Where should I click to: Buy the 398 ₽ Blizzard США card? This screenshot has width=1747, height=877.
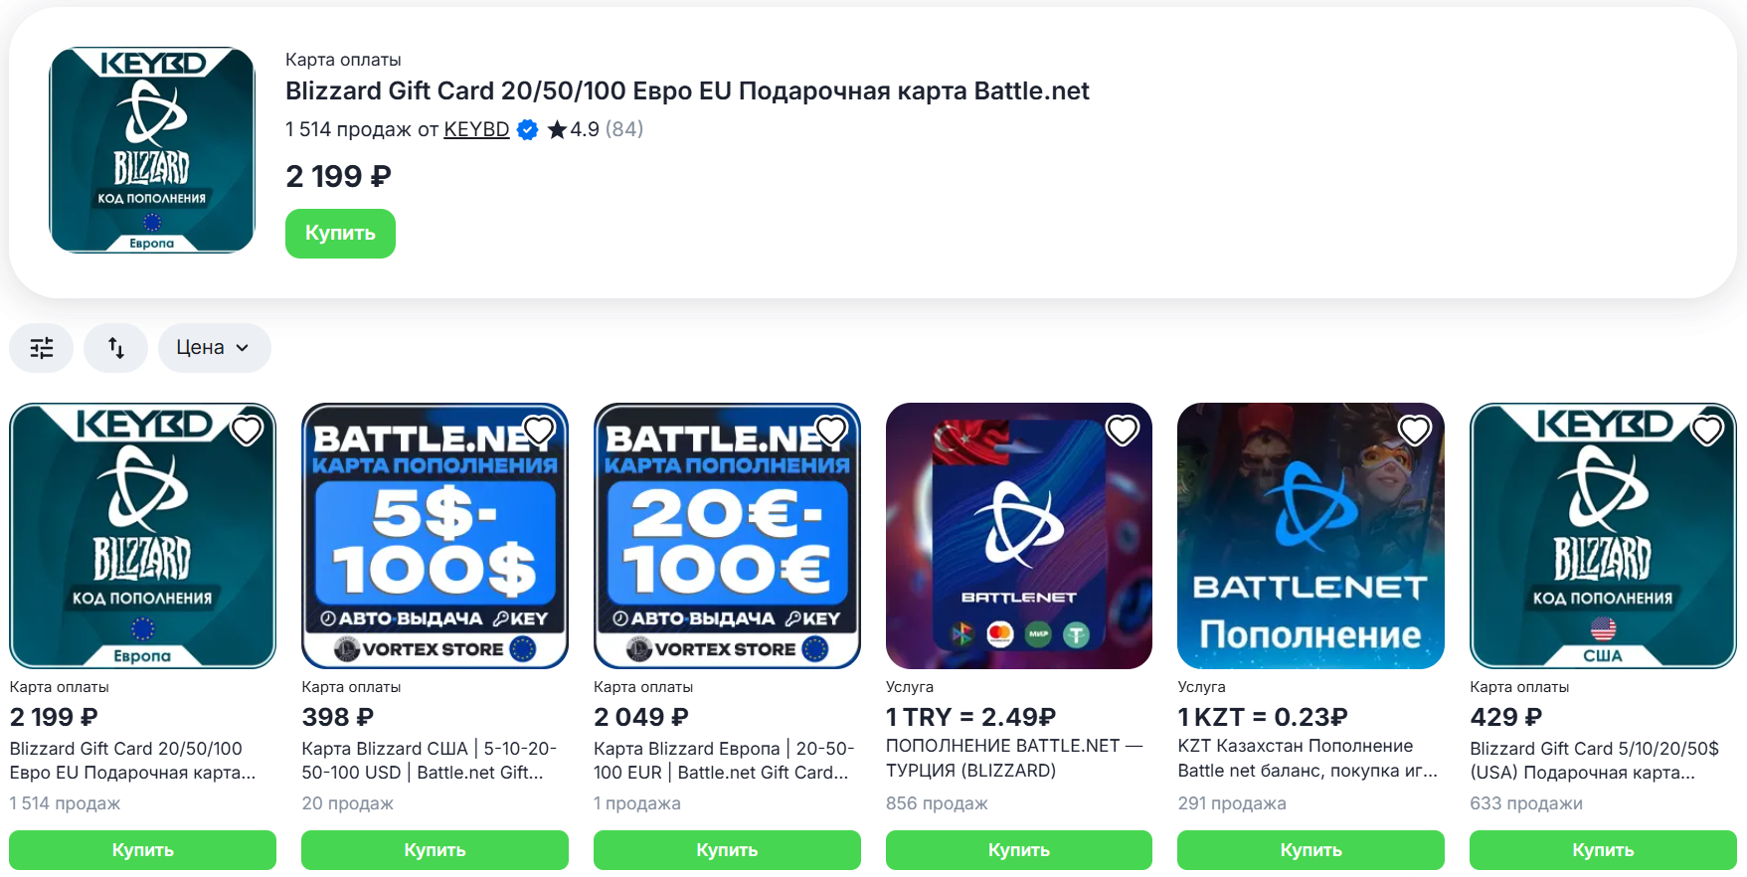[435, 850]
